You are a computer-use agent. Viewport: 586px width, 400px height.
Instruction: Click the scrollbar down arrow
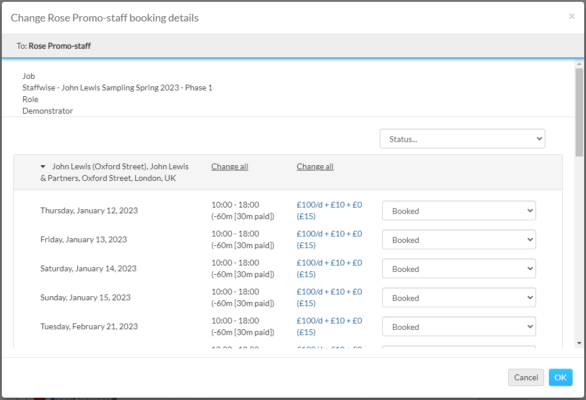579,343
